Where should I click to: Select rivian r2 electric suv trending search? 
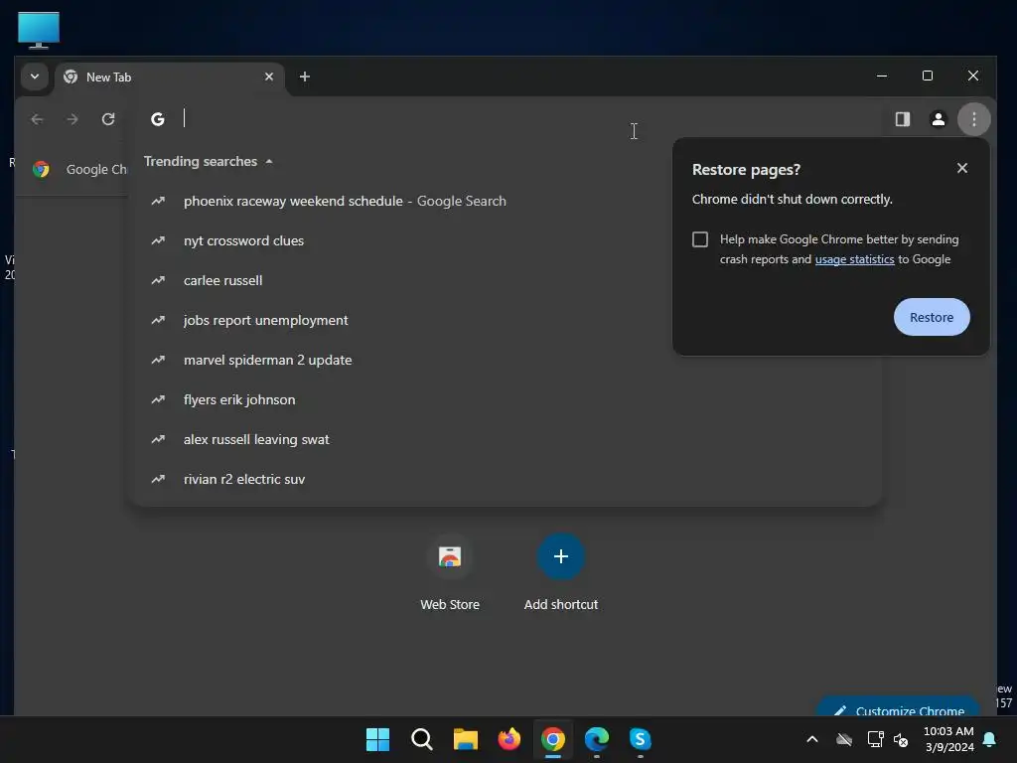point(506,480)
